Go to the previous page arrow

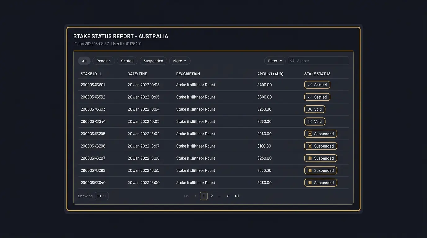coord(196,196)
